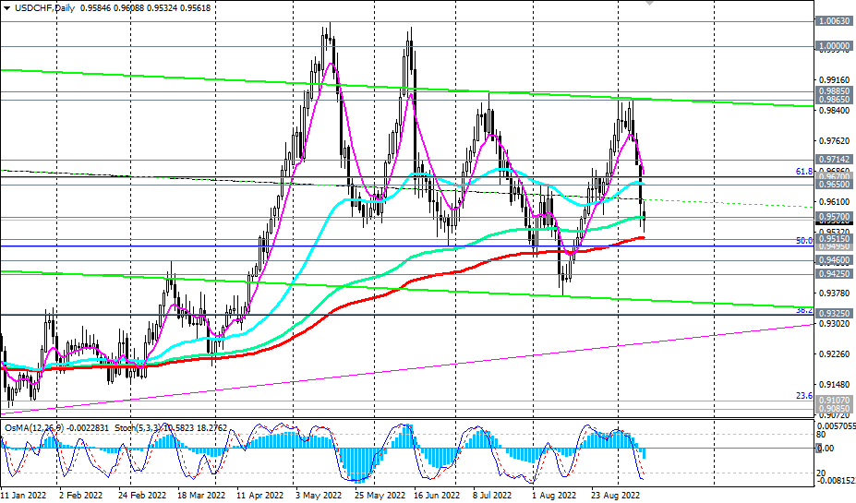Screen dimensions: 856x503
Task: Select the 38.2 Fibonacci level label
Action: tap(803, 311)
